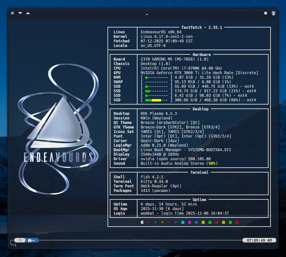This screenshot has height=257, width=286.
Task: Click the home folder prompt segment
Action: (x=32, y=240)
